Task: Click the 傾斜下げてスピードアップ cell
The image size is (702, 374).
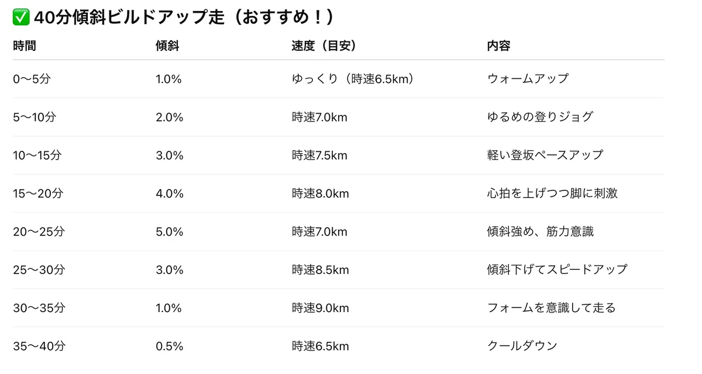Action: 557,269
